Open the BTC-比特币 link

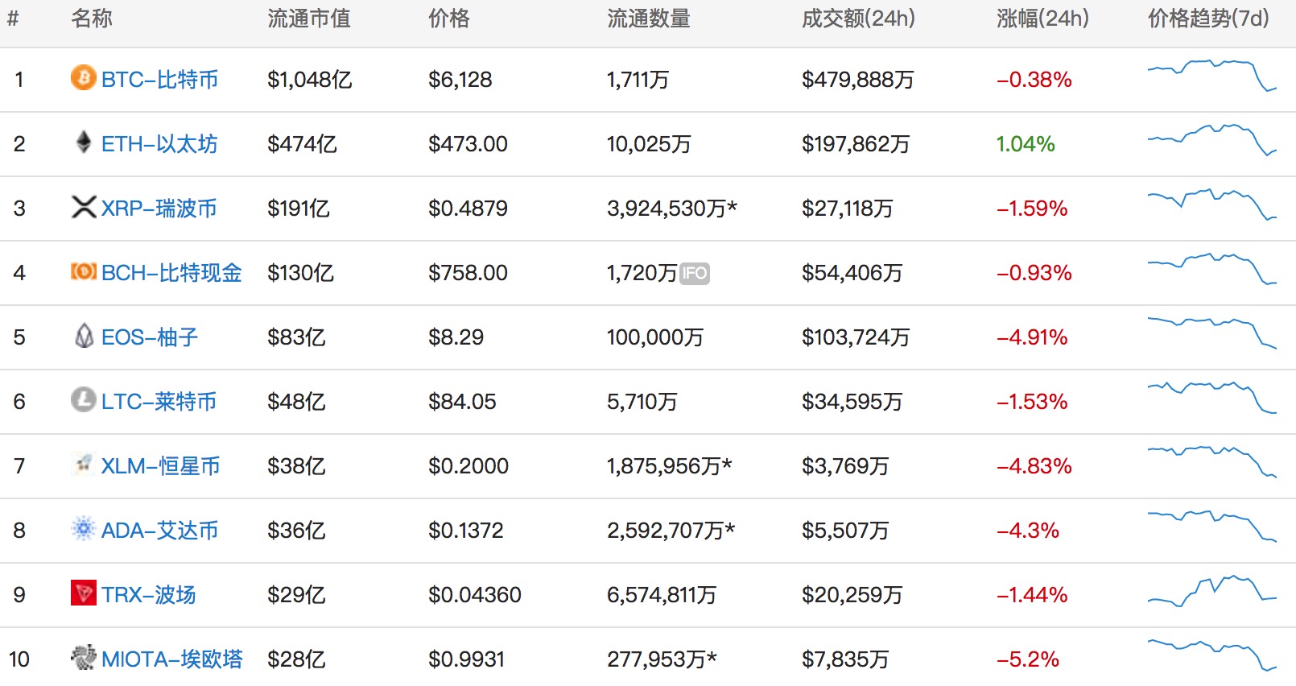click(160, 80)
